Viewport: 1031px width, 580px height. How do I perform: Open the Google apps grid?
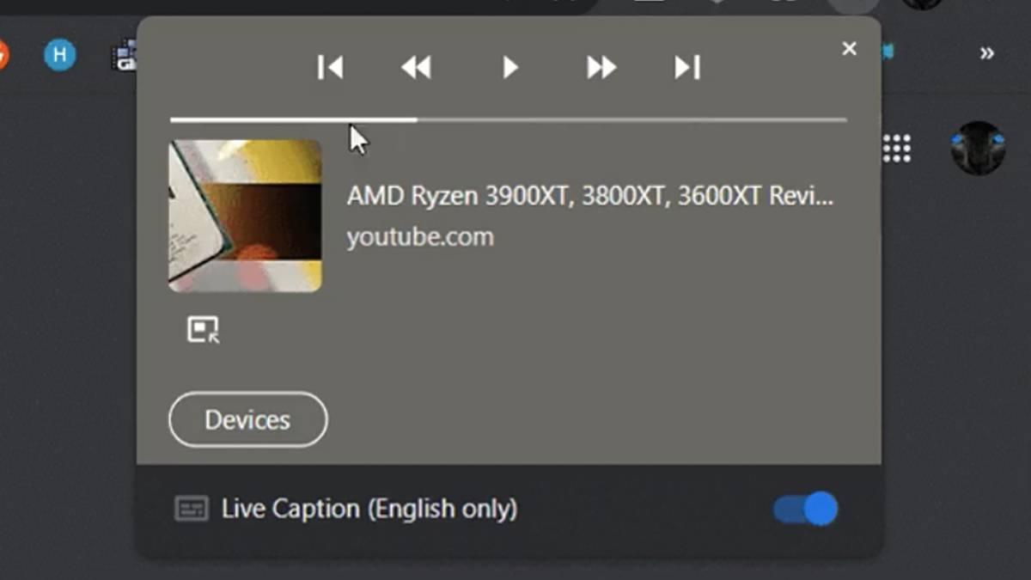[x=896, y=149]
